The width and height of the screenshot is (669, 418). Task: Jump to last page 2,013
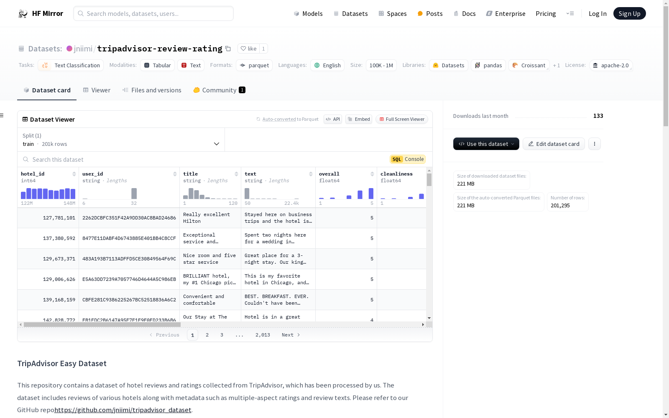pos(263,335)
